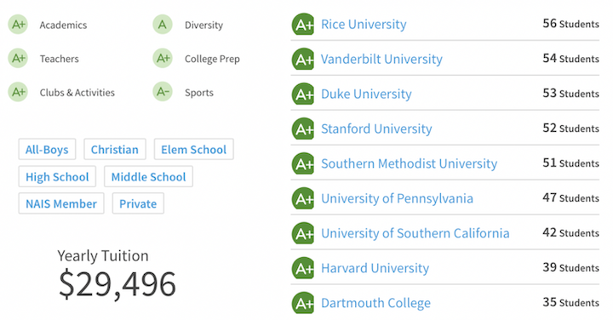Click the Private tag

tap(138, 203)
